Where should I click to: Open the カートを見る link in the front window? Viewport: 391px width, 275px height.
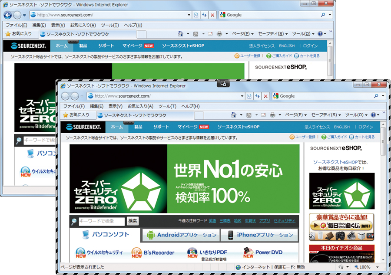[362, 137]
